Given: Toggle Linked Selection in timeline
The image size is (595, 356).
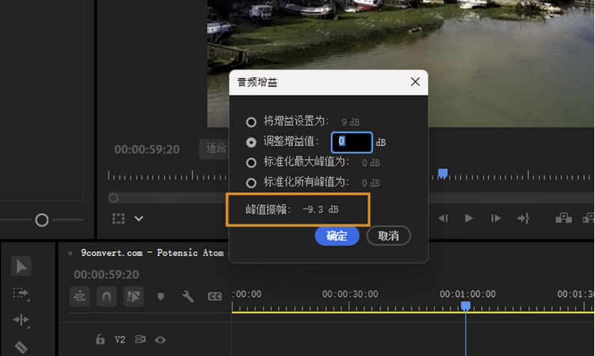Looking at the screenshot, I should click(134, 296).
